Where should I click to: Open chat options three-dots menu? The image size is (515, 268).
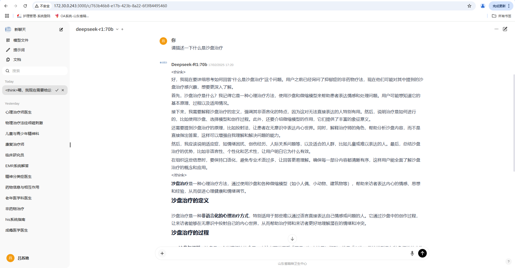pyautogui.click(x=496, y=29)
